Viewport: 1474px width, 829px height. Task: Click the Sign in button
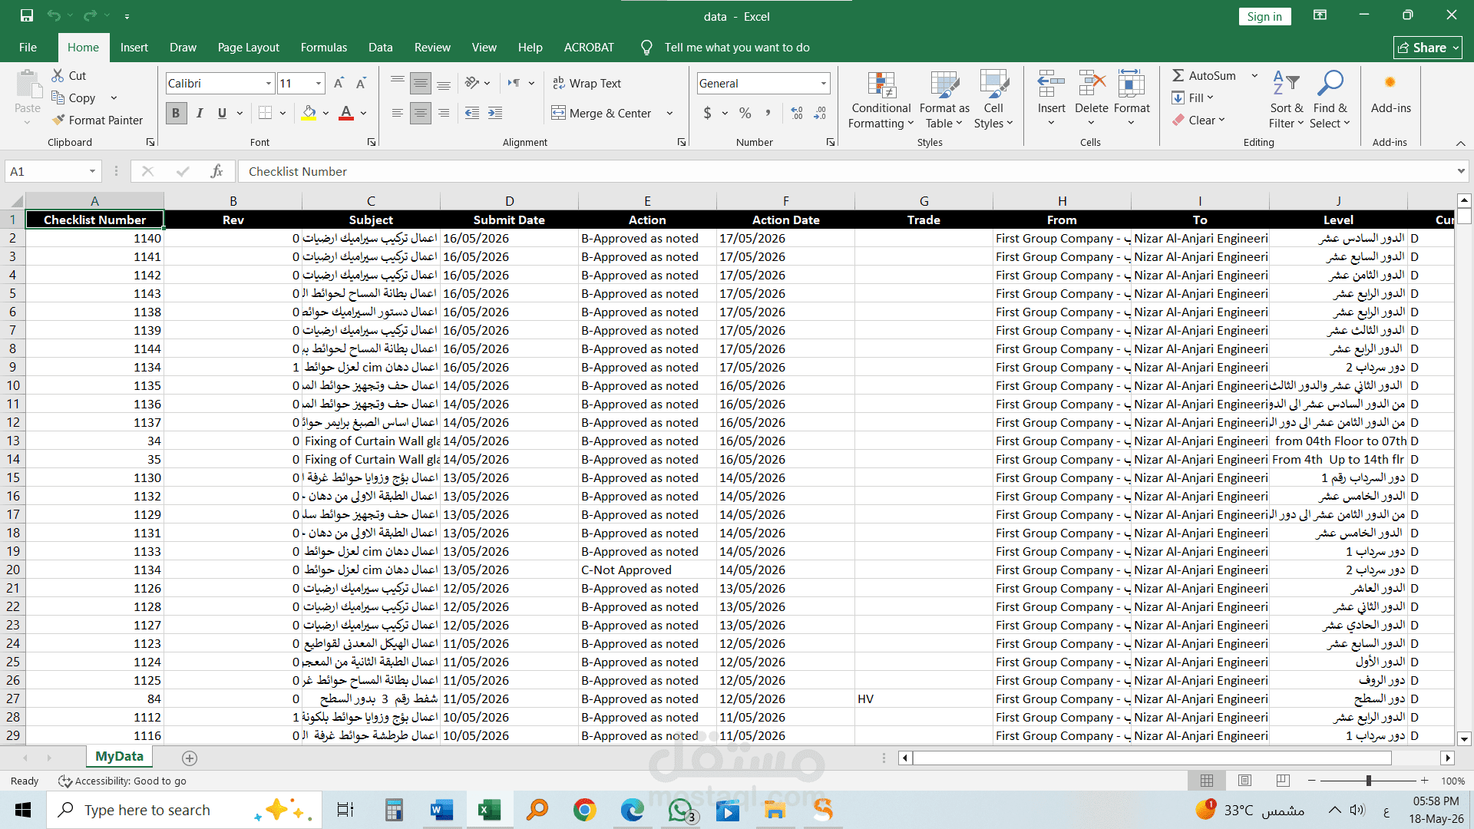click(1264, 16)
